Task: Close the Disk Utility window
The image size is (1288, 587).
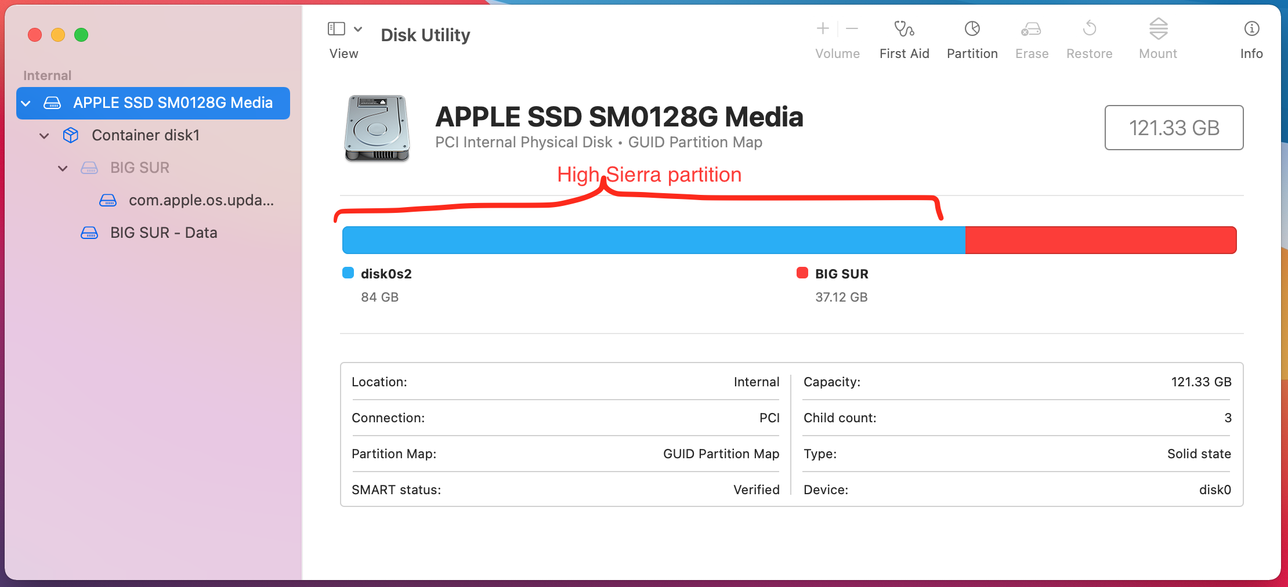Action: 35,35
